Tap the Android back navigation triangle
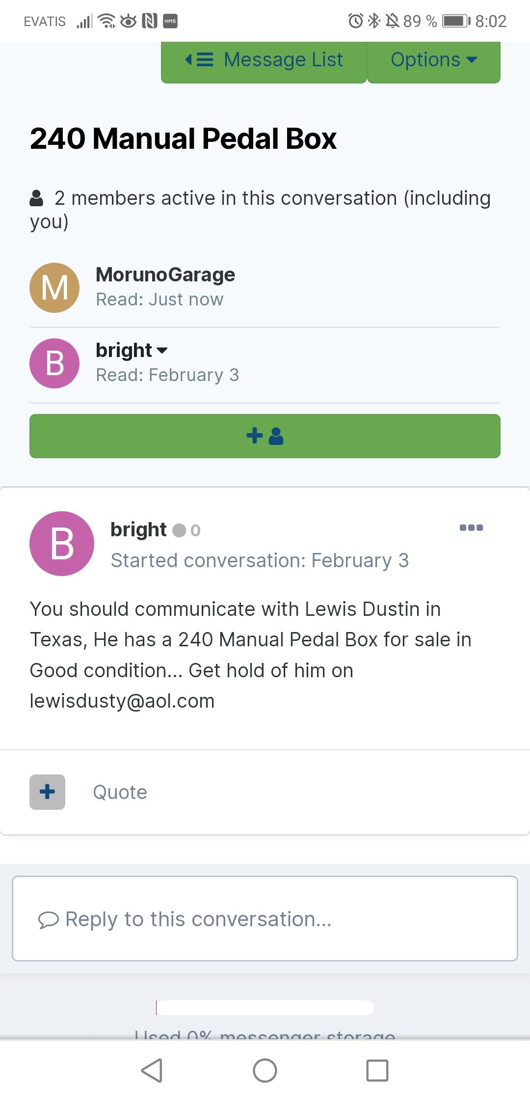Viewport: 530px width, 1102px height. (152, 1071)
